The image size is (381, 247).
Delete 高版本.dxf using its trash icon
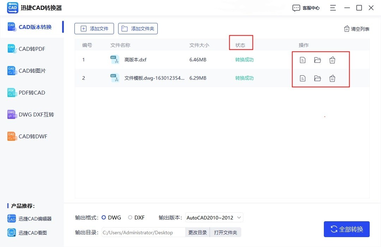click(x=332, y=60)
